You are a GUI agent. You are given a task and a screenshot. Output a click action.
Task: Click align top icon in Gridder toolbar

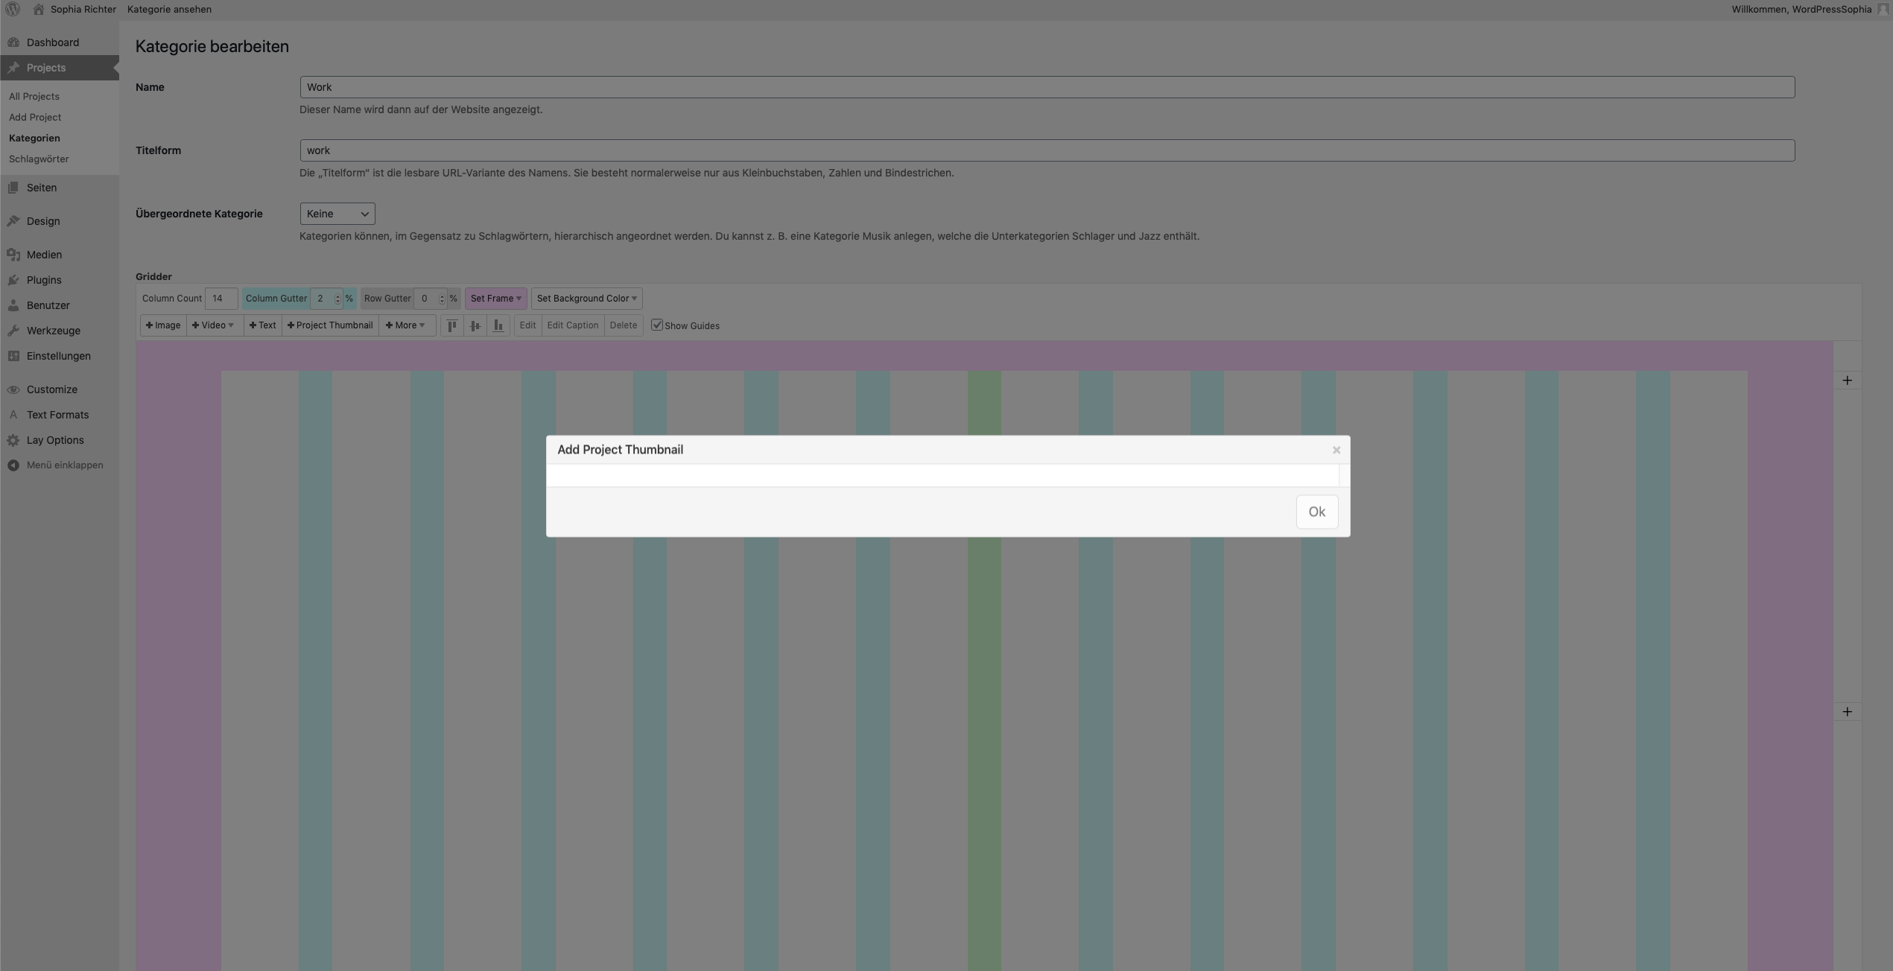[x=451, y=325]
